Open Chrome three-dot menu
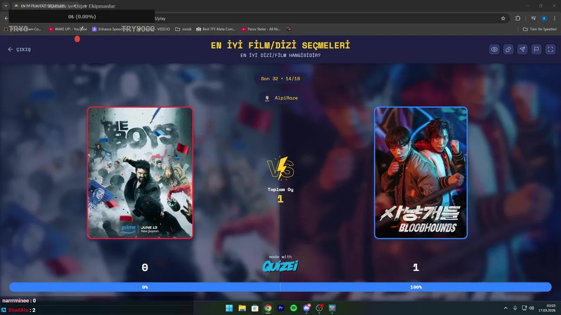 [x=555, y=18]
